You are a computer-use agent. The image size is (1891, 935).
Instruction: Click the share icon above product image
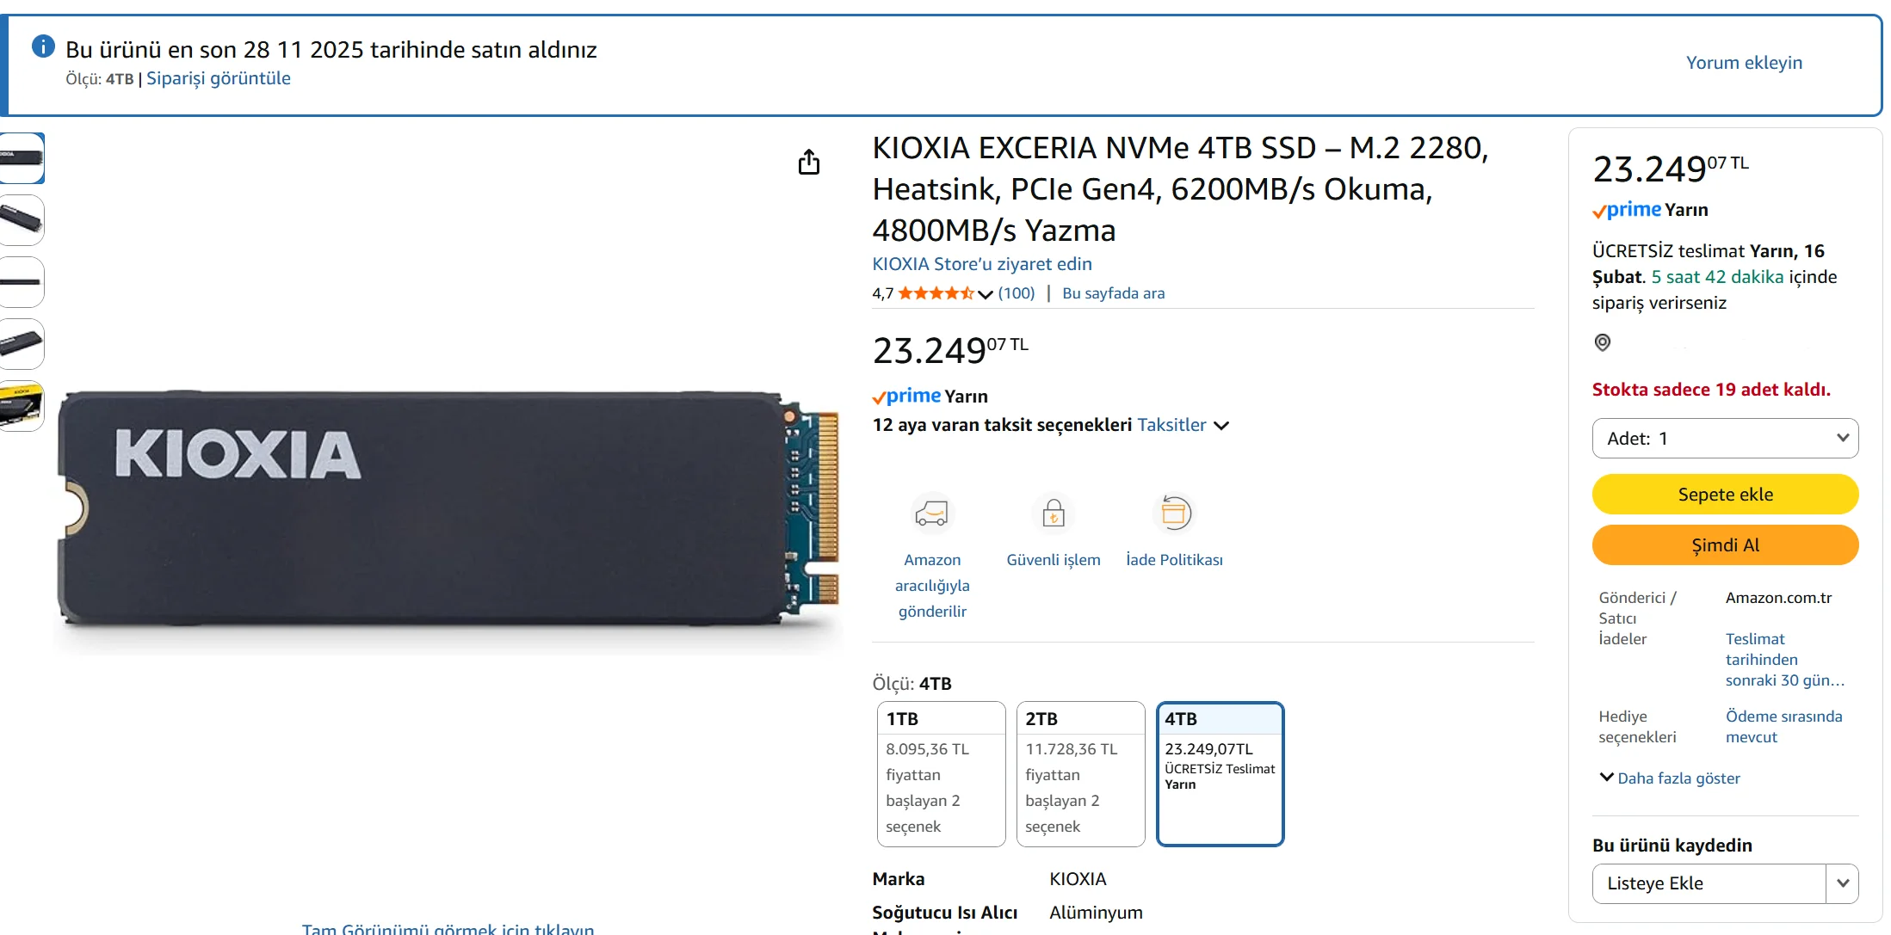pos(809,162)
